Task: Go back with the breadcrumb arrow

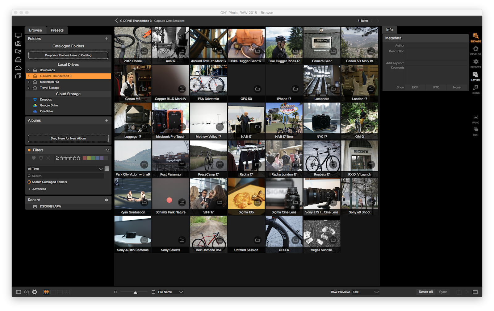Action: pyautogui.click(x=116, y=21)
